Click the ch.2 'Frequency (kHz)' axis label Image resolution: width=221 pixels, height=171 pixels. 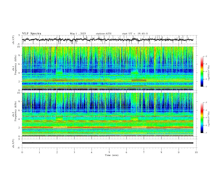16,111
